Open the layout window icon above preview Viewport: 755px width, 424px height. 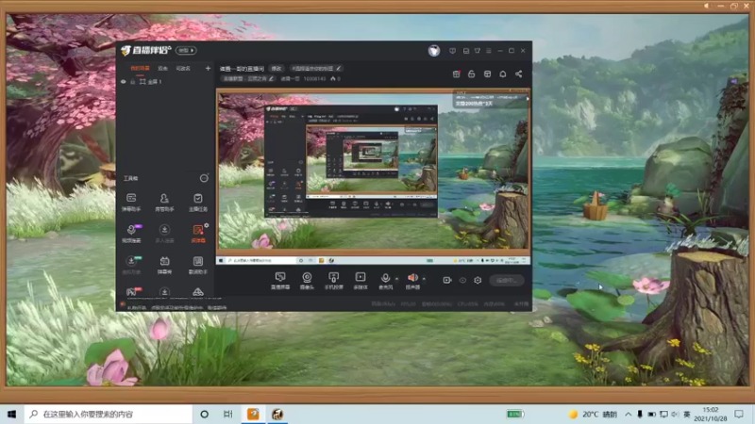pos(487,74)
